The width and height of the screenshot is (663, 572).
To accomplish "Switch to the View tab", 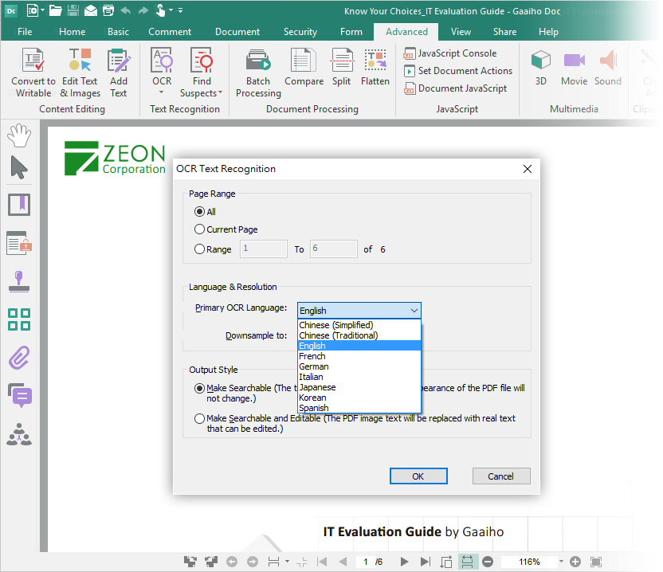I will pyautogui.click(x=461, y=32).
